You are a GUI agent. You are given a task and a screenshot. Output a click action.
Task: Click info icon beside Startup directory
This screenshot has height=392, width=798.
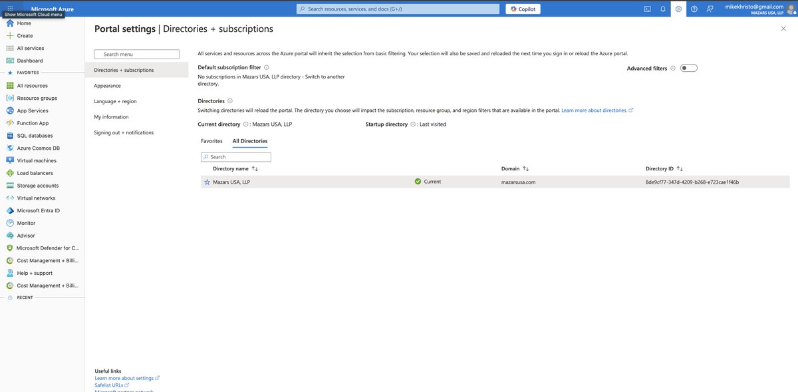point(413,124)
